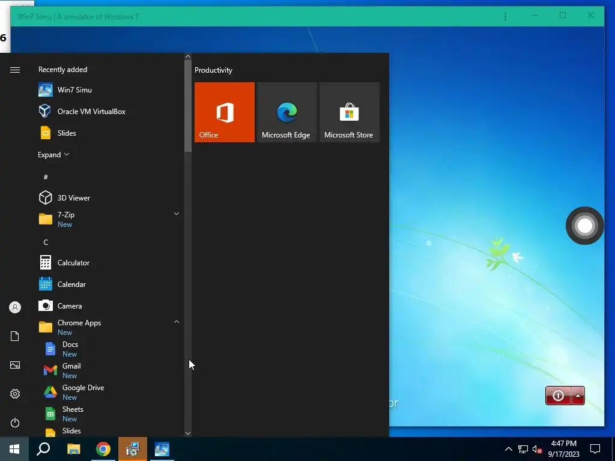Open Pictures from the Start sidebar
Image resolution: width=615 pixels, height=461 pixels.
(x=15, y=365)
